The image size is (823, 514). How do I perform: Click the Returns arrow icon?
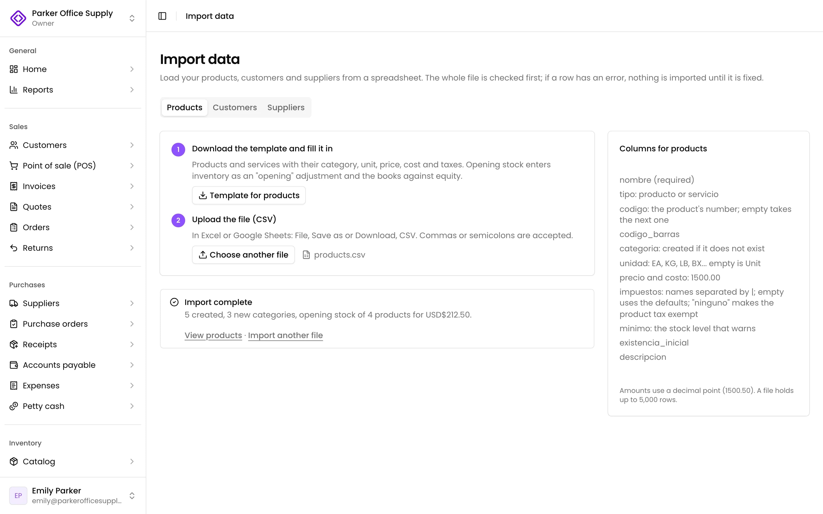click(14, 248)
